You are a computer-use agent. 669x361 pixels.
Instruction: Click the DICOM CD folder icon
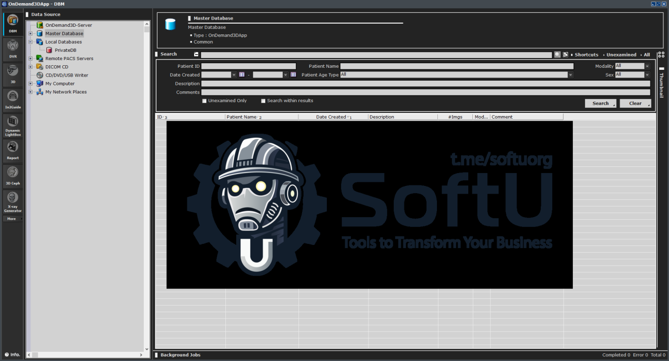40,67
